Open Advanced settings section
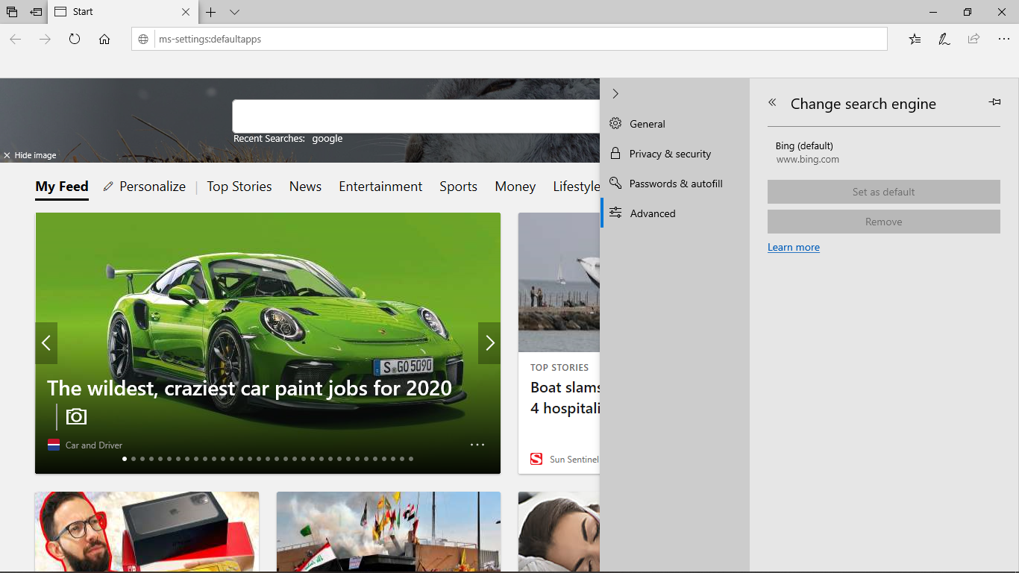The image size is (1019, 573). coord(674,213)
